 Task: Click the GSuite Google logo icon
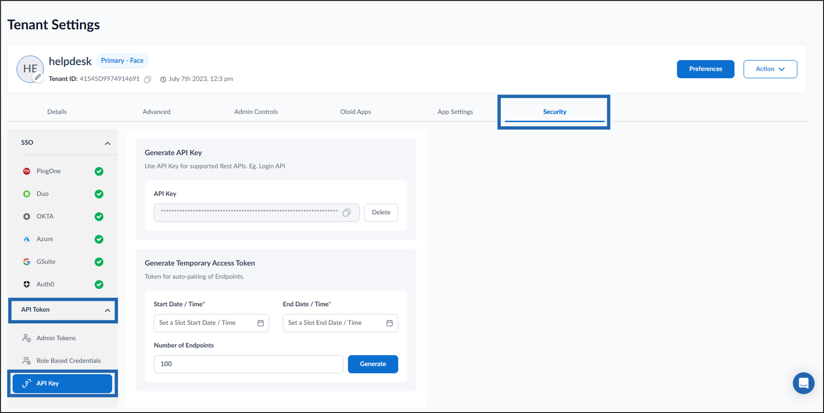pos(27,262)
